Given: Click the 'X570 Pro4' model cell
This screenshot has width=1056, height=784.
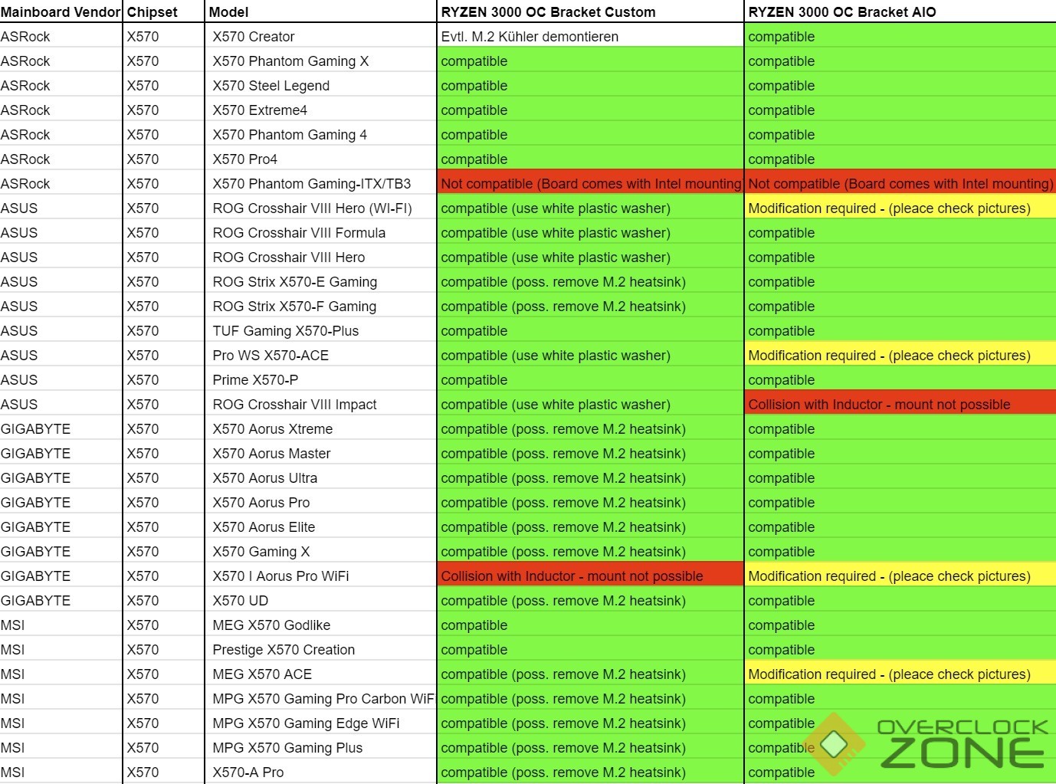Looking at the screenshot, I should coord(320,159).
